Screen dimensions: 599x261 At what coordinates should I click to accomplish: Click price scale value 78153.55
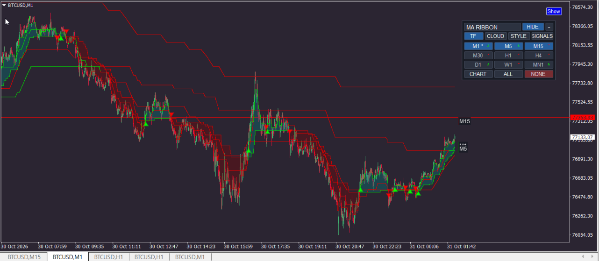583,45
